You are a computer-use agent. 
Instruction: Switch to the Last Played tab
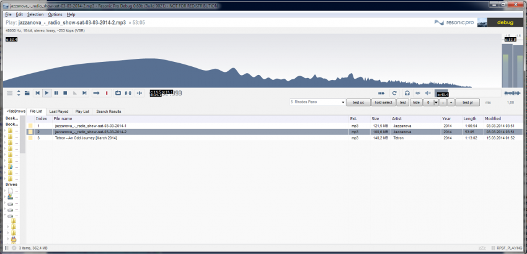click(59, 112)
